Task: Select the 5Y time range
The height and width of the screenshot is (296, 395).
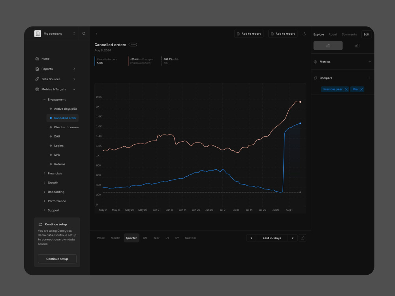Action: (177, 238)
